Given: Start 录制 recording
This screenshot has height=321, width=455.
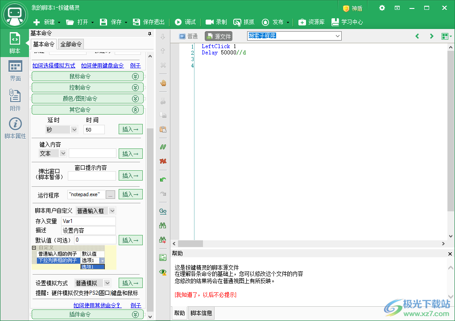Looking at the screenshot, I should pyautogui.click(x=216, y=22).
